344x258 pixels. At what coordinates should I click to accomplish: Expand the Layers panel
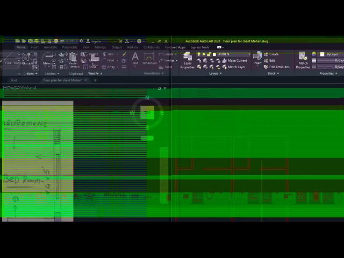216,73
